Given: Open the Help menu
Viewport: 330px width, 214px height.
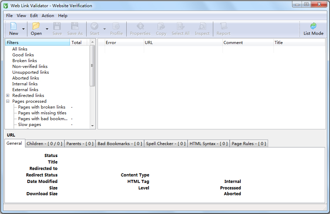Looking at the screenshot, I should click(63, 15).
